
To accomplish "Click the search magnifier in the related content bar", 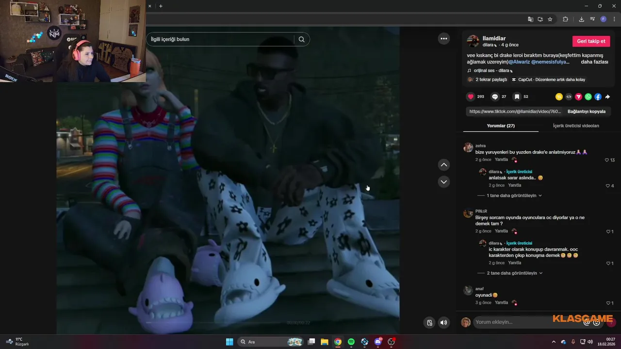I will pyautogui.click(x=301, y=39).
